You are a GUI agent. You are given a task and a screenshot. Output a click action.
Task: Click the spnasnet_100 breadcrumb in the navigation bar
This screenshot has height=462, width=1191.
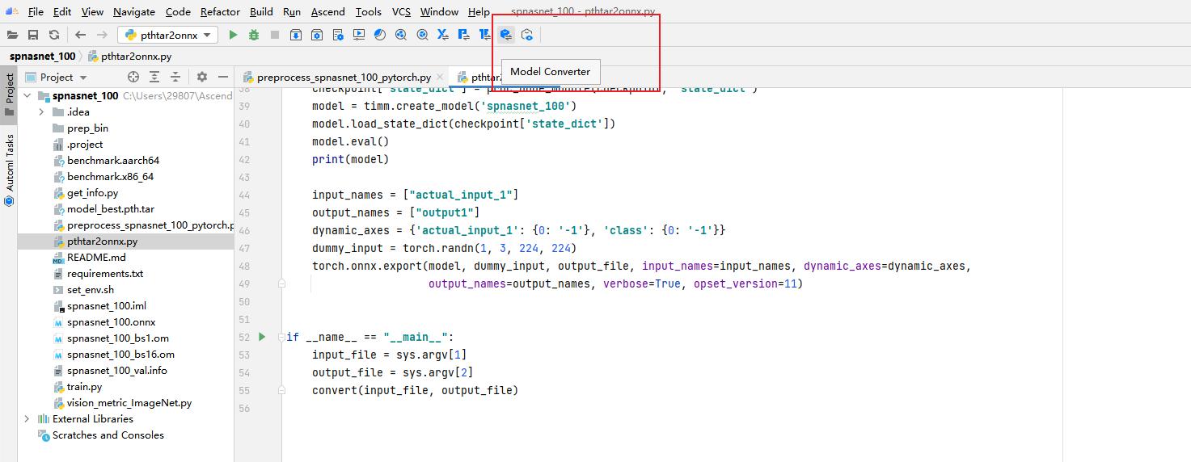click(x=42, y=56)
